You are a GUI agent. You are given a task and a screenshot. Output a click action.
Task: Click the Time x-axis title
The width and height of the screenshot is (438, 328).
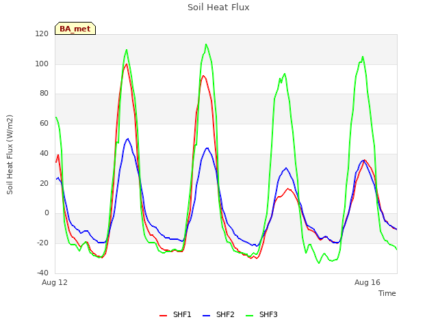387,293
